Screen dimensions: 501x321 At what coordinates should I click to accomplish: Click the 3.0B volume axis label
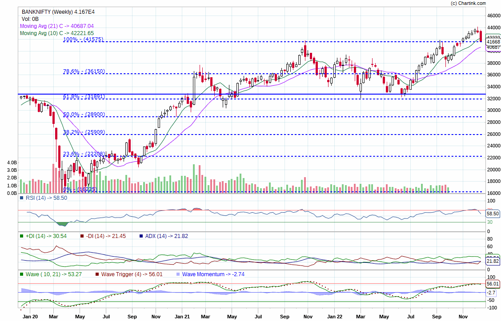coord(12,170)
